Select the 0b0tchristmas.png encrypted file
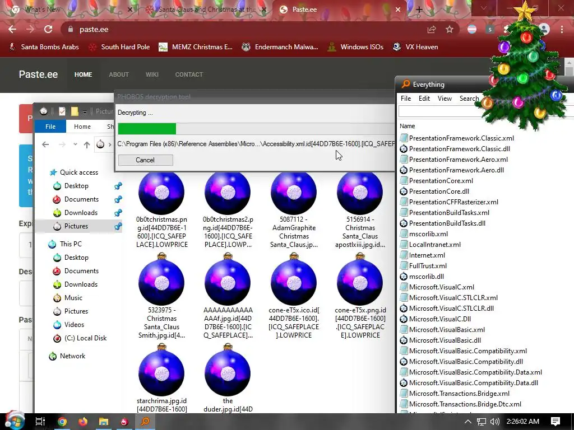The image size is (574, 430). pos(161,211)
